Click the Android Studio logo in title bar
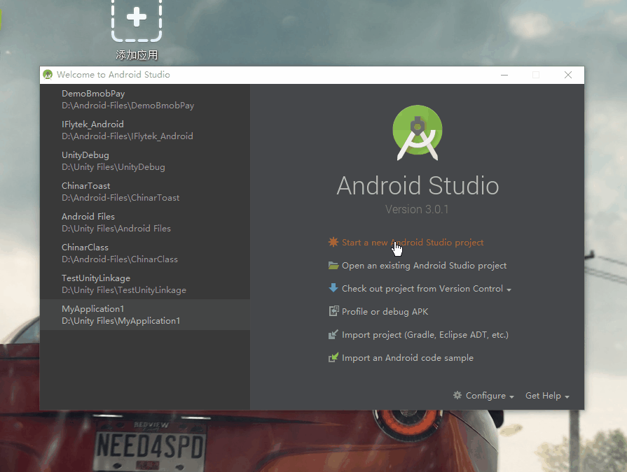Screen dimensions: 627x472 tap(48, 75)
